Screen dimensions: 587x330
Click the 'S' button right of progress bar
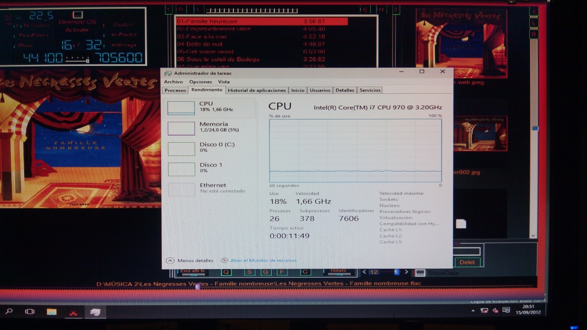[x=364, y=9]
